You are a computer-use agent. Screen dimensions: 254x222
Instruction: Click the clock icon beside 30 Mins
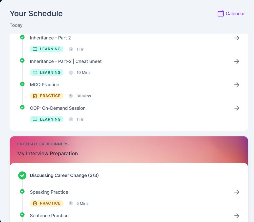click(x=71, y=96)
